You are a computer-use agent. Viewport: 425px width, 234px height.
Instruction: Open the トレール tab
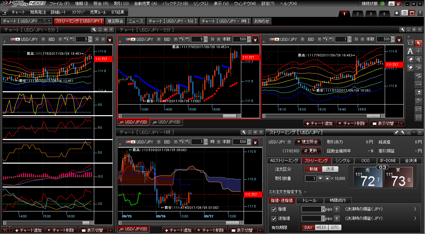click(x=310, y=200)
